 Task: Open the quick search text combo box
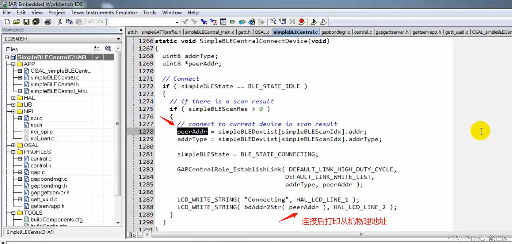(144, 22)
